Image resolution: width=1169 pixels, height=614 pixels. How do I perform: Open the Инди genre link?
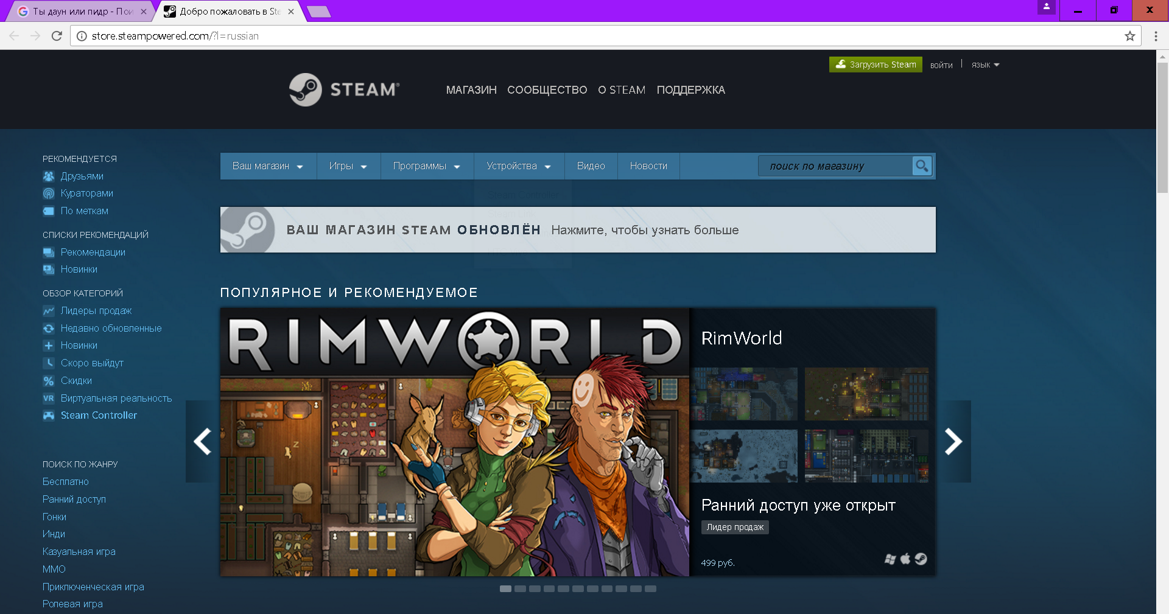pyautogui.click(x=54, y=534)
